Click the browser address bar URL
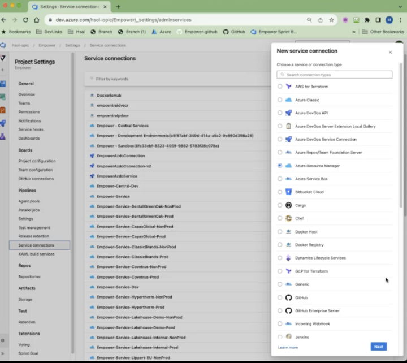407x363 pixels. pyautogui.click(x=123, y=20)
